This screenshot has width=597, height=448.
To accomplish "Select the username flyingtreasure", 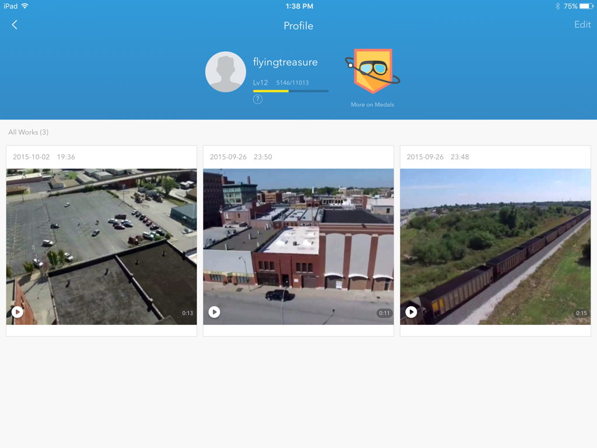I will pyautogui.click(x=285, y=62).
